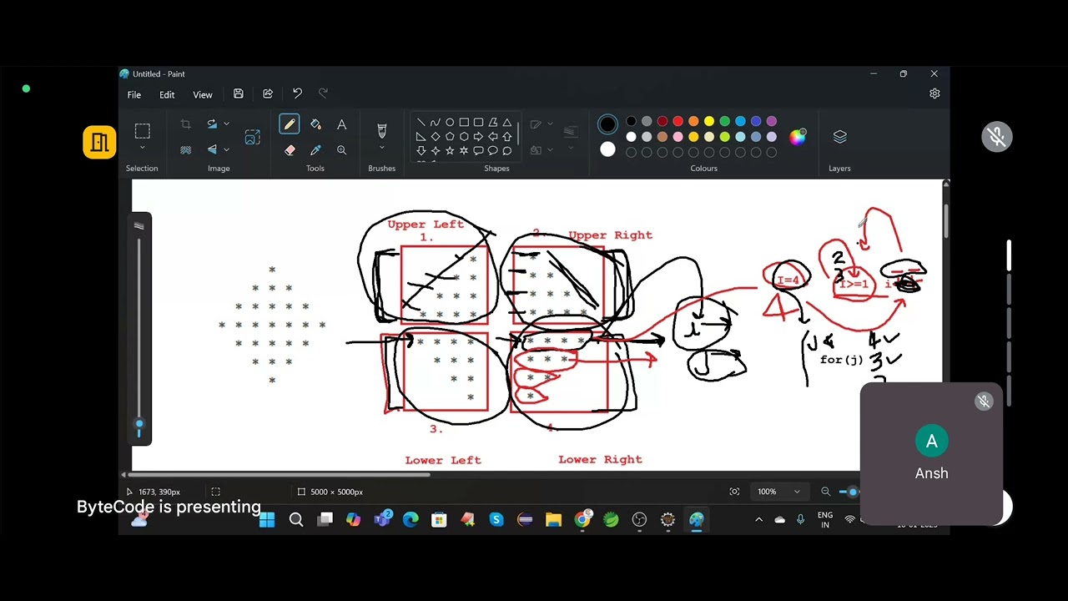
Task: Expand the Selection dropdown arrow
Action: [x=142, y=149]
